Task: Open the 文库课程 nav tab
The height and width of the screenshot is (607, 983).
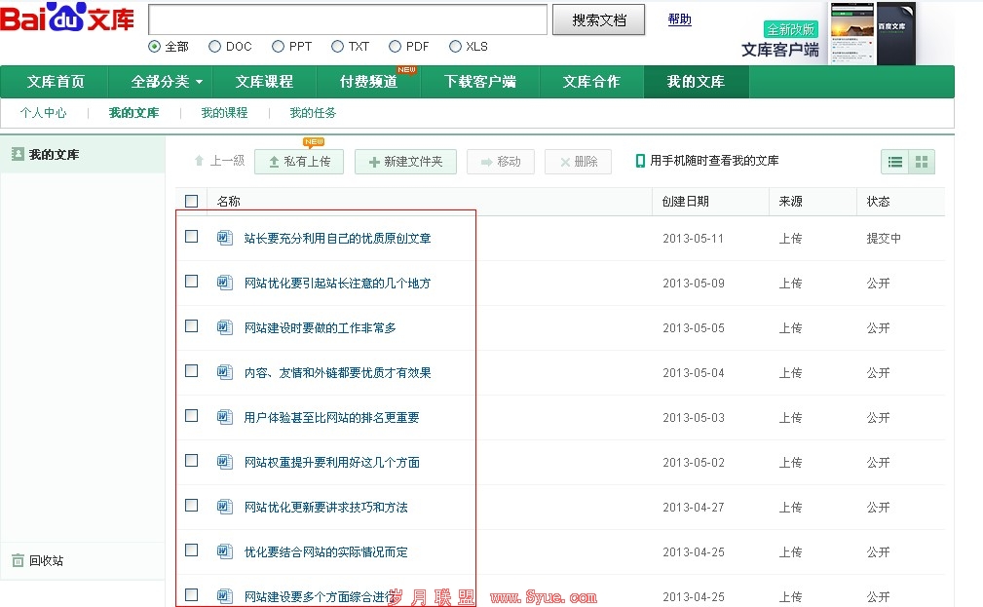Action: [x=264, y=82]
